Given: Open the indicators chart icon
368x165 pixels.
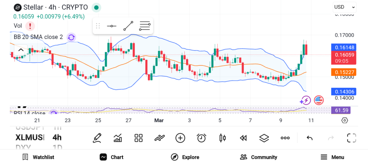Looking at the screenshot, I should pos(118,138).
